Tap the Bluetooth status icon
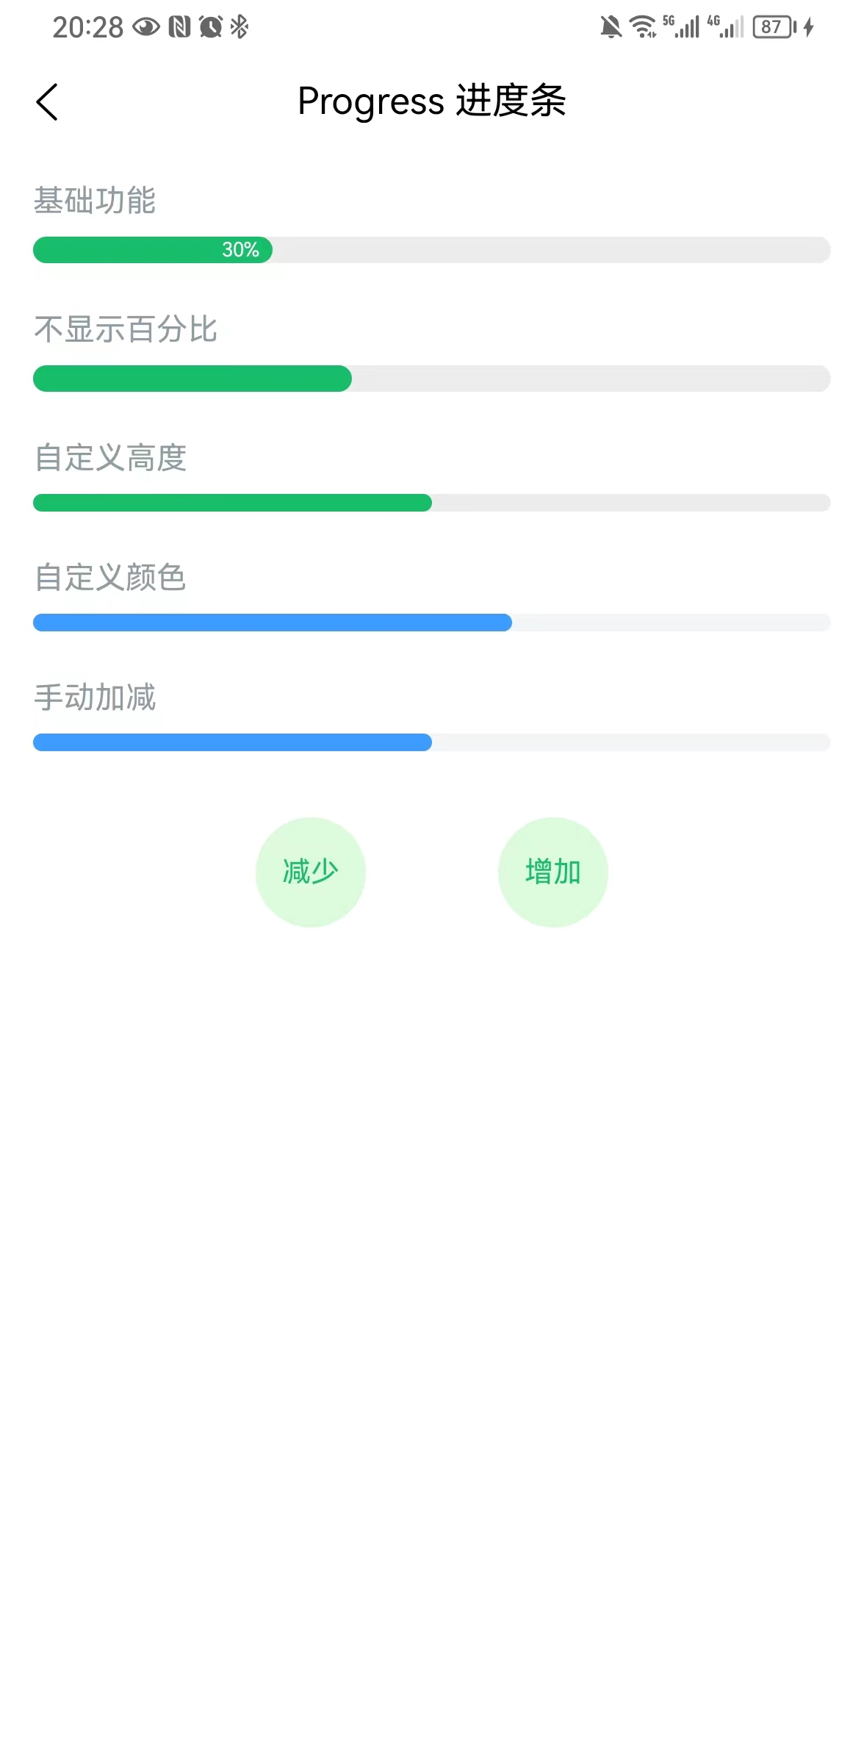 (x=240, y=28)
